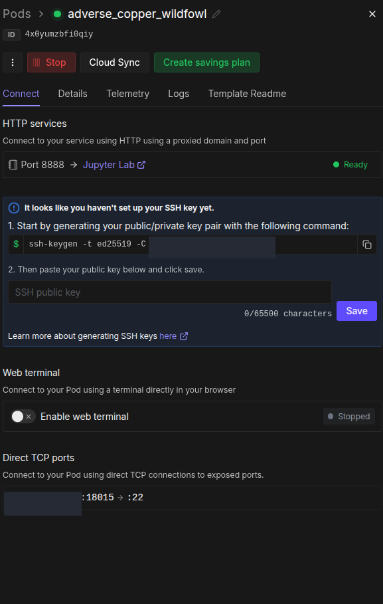
Task: Click the pencil icon to rename pod
Action: pos(216,14)
